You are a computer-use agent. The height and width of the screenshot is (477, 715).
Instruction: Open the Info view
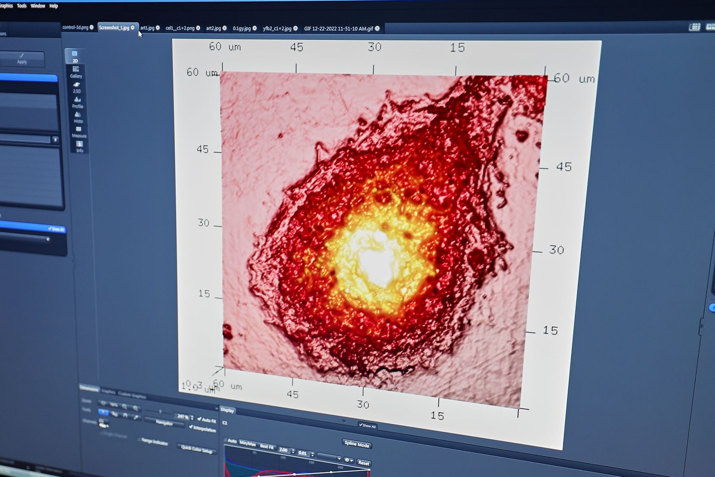pyautogui.click(x=79, y=146)
